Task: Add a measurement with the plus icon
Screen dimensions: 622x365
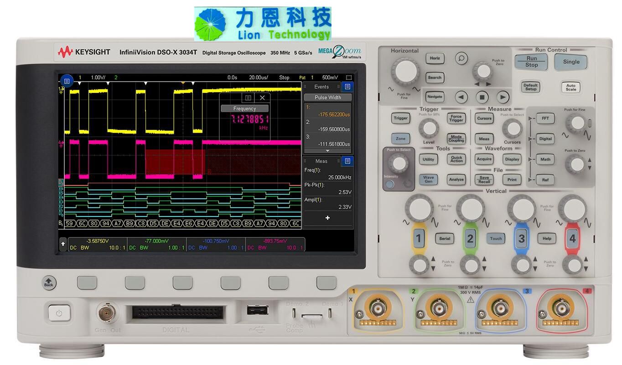Action: coord(327,218)
